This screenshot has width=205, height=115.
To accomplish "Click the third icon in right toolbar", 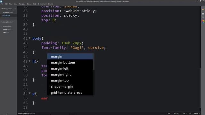I will click(203, 18).
